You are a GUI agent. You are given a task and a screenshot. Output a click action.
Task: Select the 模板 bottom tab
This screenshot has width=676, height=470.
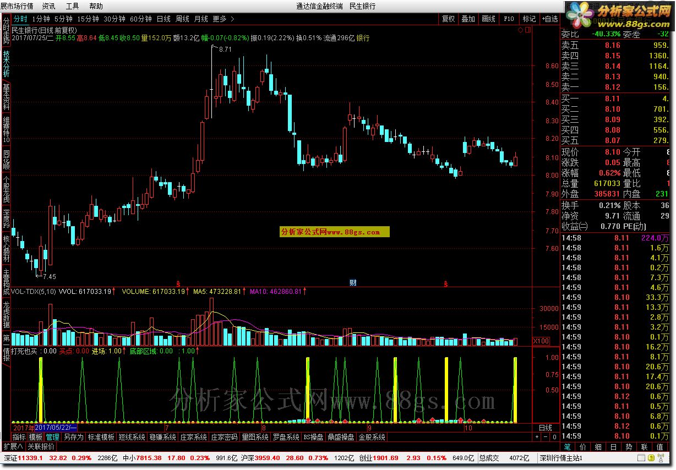tap(36, 437)
